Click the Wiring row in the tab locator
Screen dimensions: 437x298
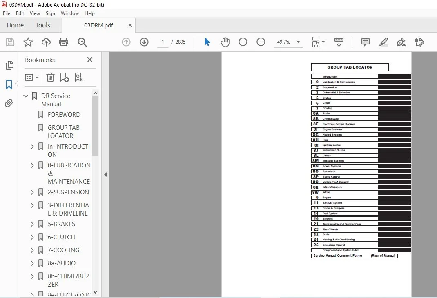[361, 192]
